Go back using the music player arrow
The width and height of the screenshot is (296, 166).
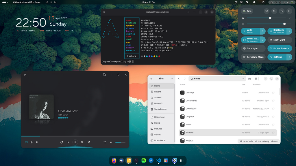pos(25,75)
